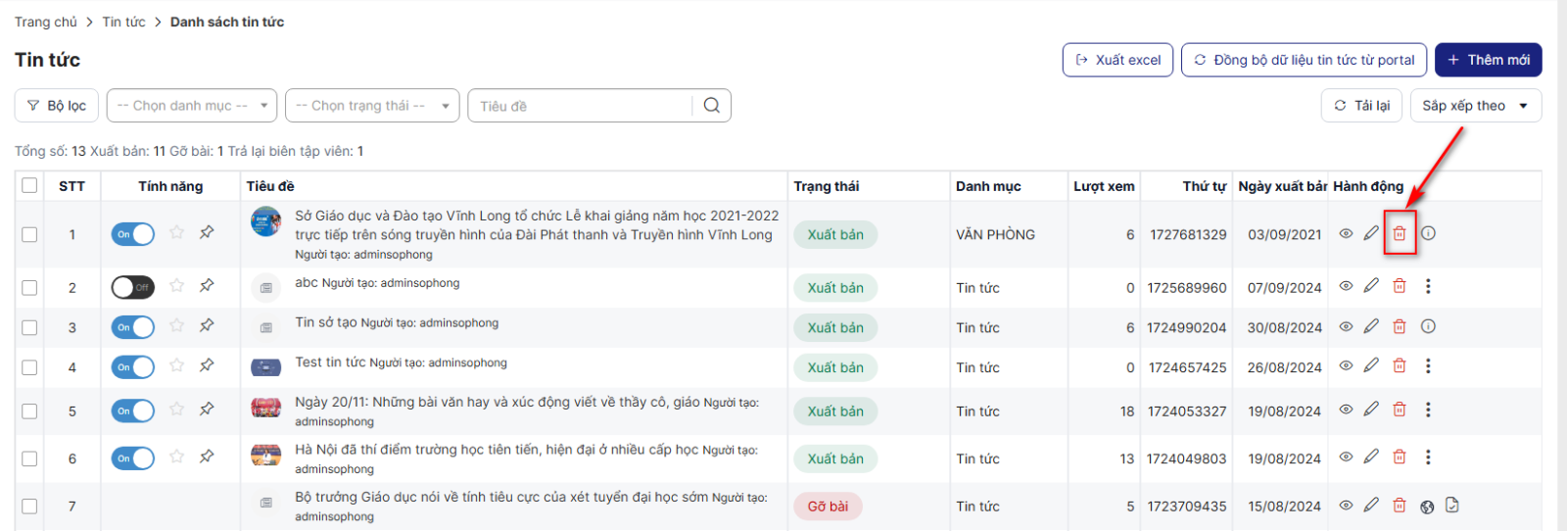This screenshot has width=1567, height=531.
Task: Click the info icon in row 1
Action: click(1428, 234)
